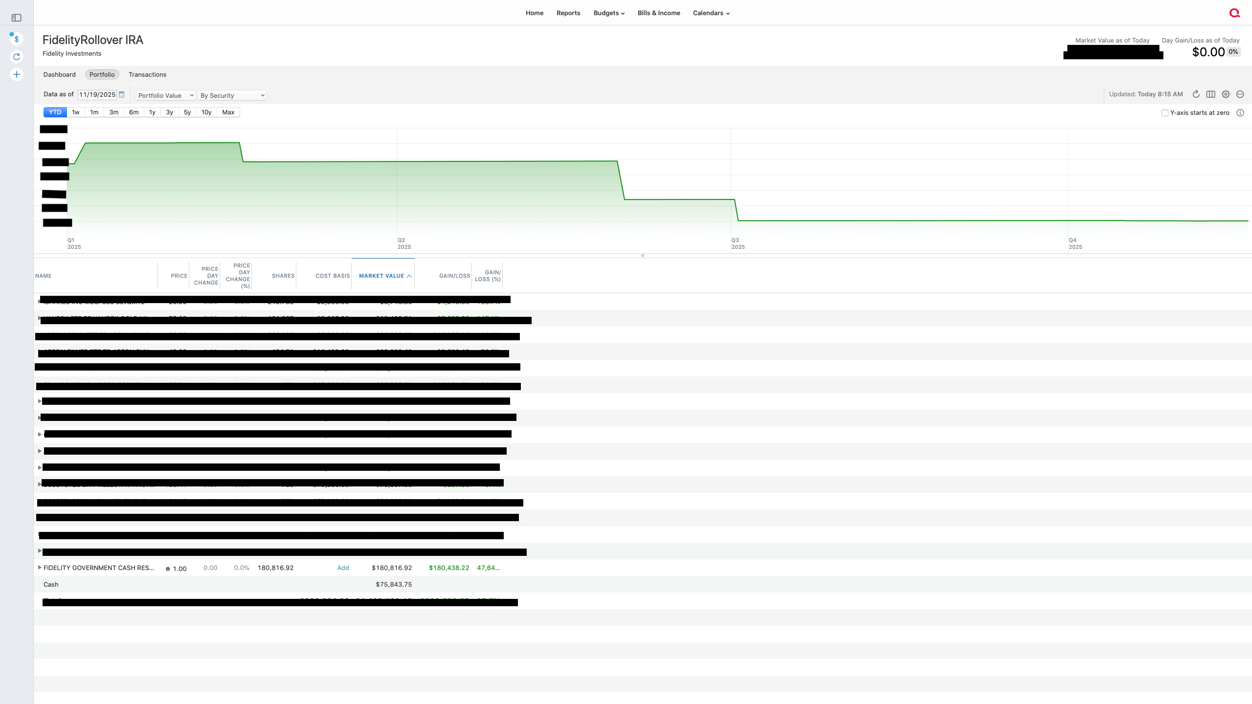Image resolution: width=1252 pixels, height=704 pixels.
Task: Open the Budgets menu
Action: click(609, 13)
